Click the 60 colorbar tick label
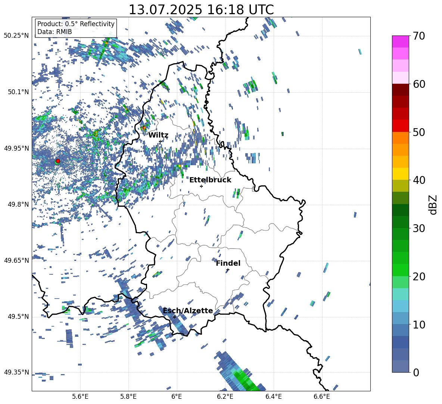Viewport: 442px width, 404px height. [419, 84]
